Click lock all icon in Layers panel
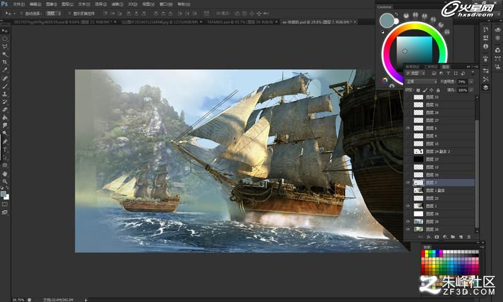The image size is (503, 302). coord(438,90)
